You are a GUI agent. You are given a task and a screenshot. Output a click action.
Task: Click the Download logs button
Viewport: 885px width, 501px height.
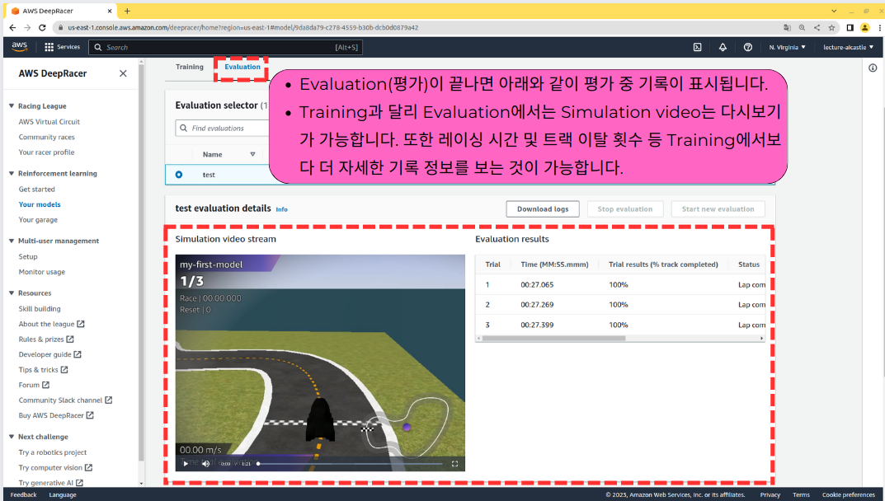tap(543, 208)
